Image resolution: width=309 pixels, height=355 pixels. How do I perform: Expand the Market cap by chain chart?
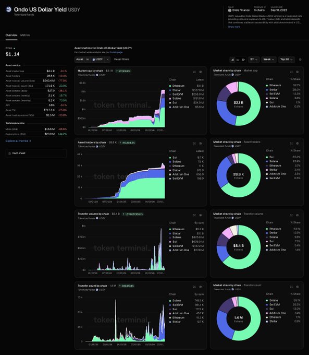tap(194, 72)
